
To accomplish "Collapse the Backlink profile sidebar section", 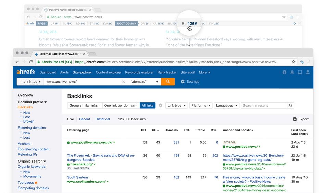I will [x=32, y=102].
